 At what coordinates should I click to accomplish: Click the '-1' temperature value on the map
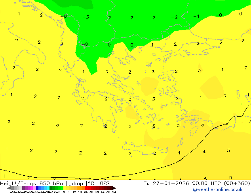tap(196, 16)
